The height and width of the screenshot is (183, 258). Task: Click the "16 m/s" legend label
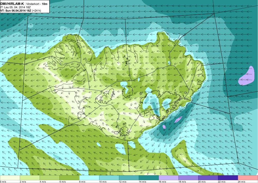coord(163,182)
